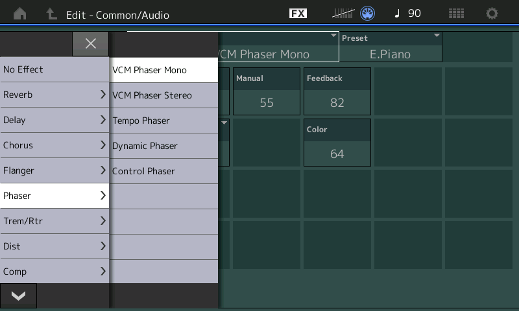Choose VCM Phaser Stereo effect type
This screenshot has width=519, height=311.
pos(163,95)
